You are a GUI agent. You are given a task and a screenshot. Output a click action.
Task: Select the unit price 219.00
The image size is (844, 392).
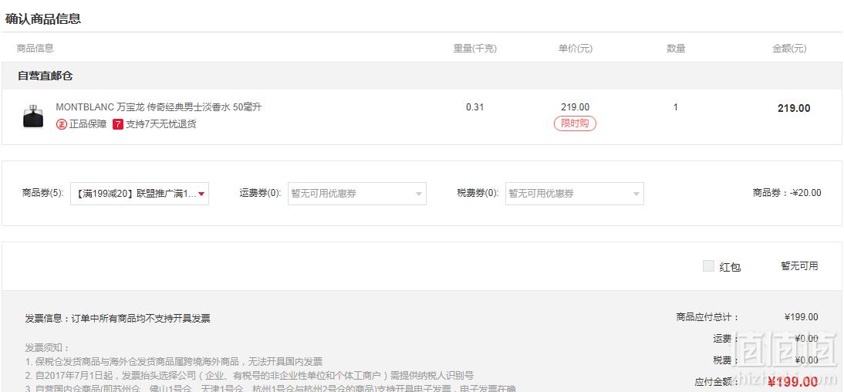click(x=575, y=107)
